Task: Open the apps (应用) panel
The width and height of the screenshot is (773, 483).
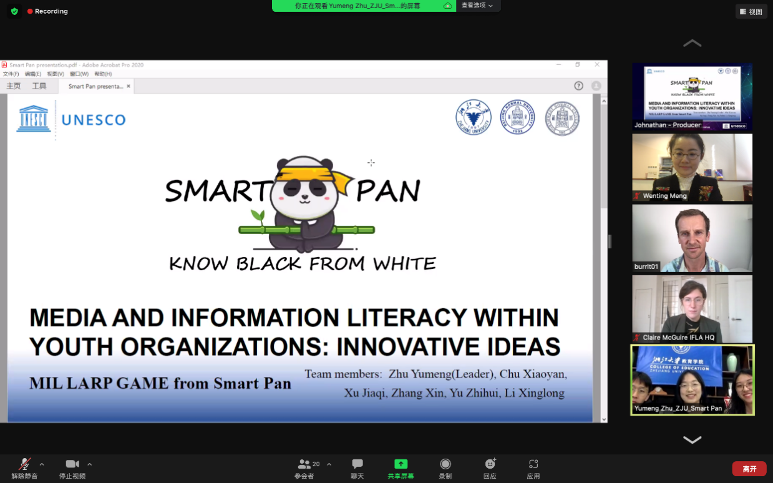Action: [x=533, y=465]
